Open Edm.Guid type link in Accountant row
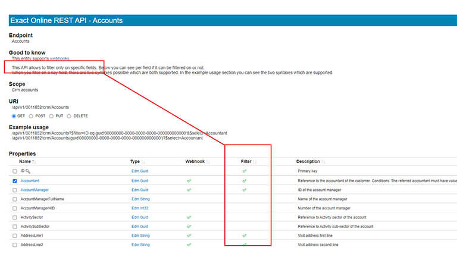The height and width of the screenshot is (257, 457). 140,181
